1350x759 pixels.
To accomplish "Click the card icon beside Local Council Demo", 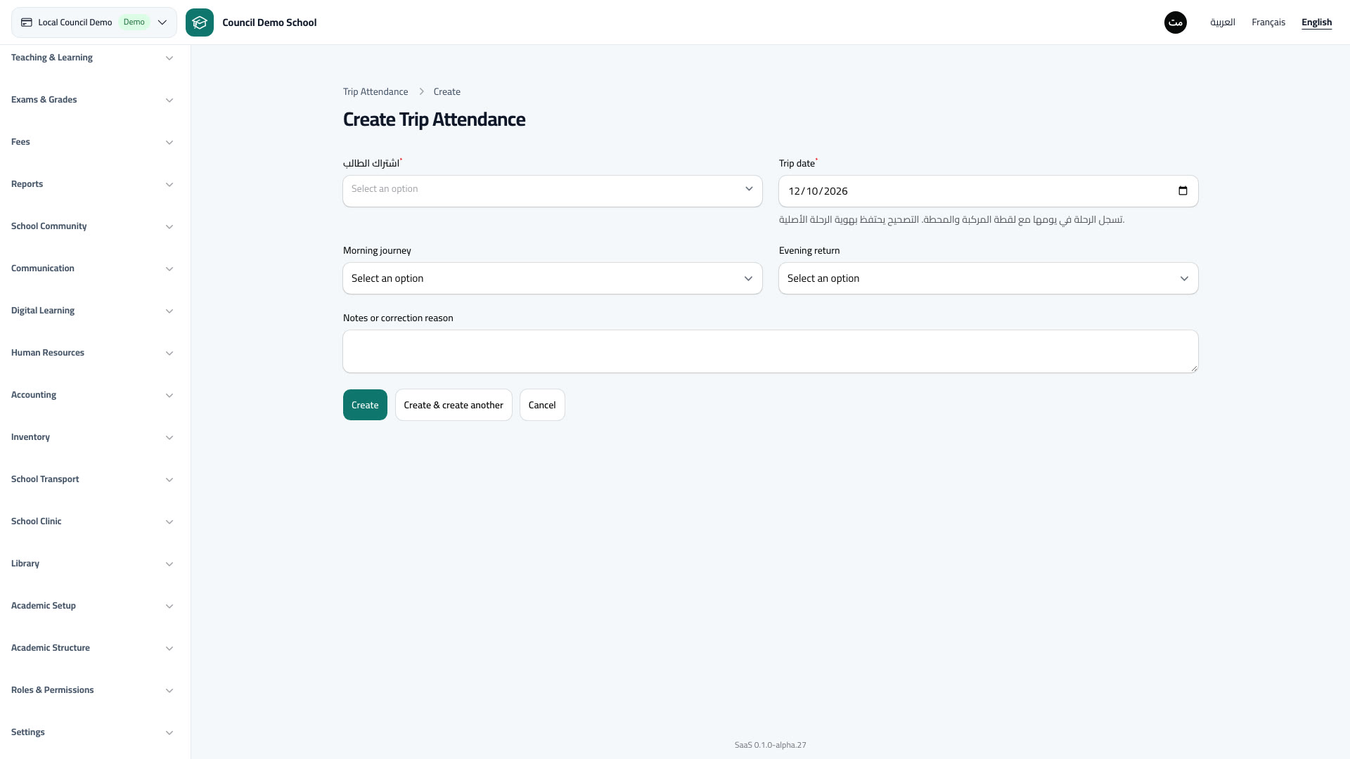I will point(27,22).
